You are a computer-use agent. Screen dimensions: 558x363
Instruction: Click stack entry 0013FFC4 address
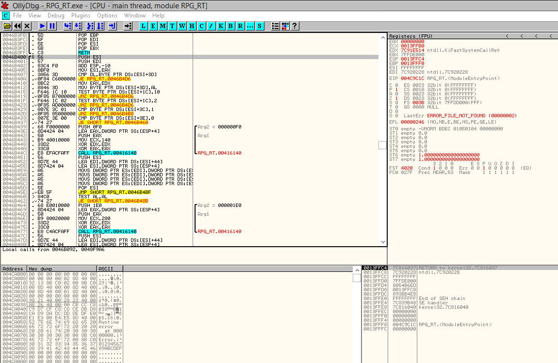point(375,268)
